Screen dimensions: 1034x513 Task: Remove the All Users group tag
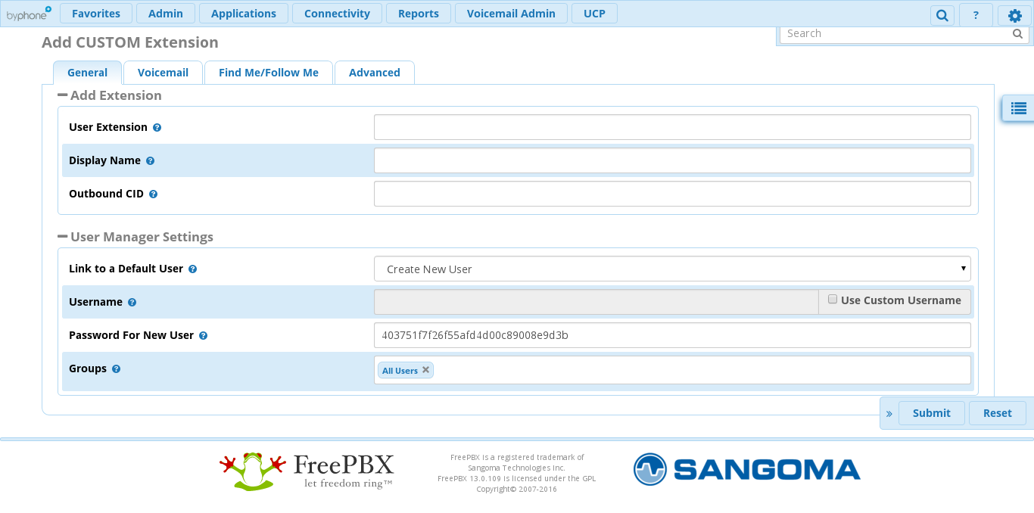coord(425,370)
